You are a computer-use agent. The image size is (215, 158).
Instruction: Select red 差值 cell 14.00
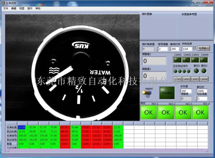(x=107, y=144)
